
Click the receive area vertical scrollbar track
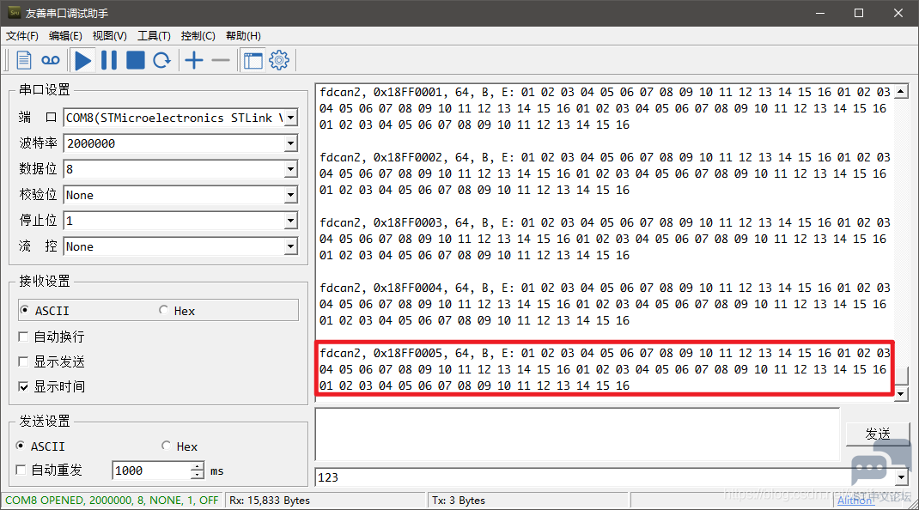tap(901, 232)
